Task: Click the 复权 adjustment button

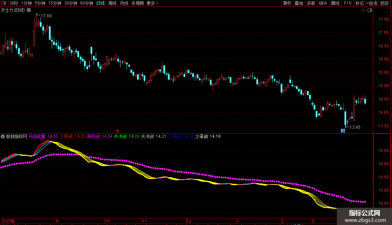Action: pyautogui.click(x=287, y=3)
